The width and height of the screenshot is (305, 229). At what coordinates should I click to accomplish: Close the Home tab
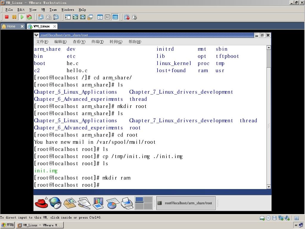[22, 26]
